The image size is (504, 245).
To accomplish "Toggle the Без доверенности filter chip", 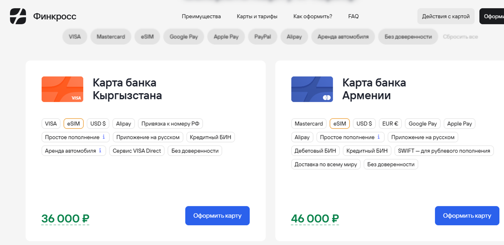I will tap(408, 37).
